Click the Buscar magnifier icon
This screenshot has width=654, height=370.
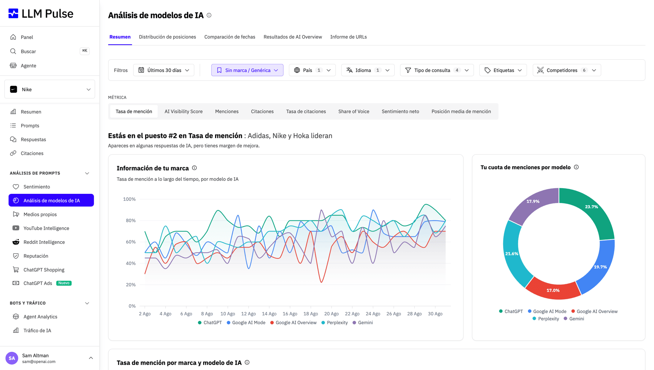[13, 51]
